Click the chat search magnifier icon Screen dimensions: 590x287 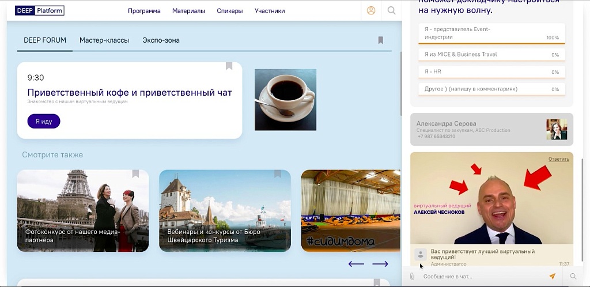pyautogui.click(x=573, y=277)
